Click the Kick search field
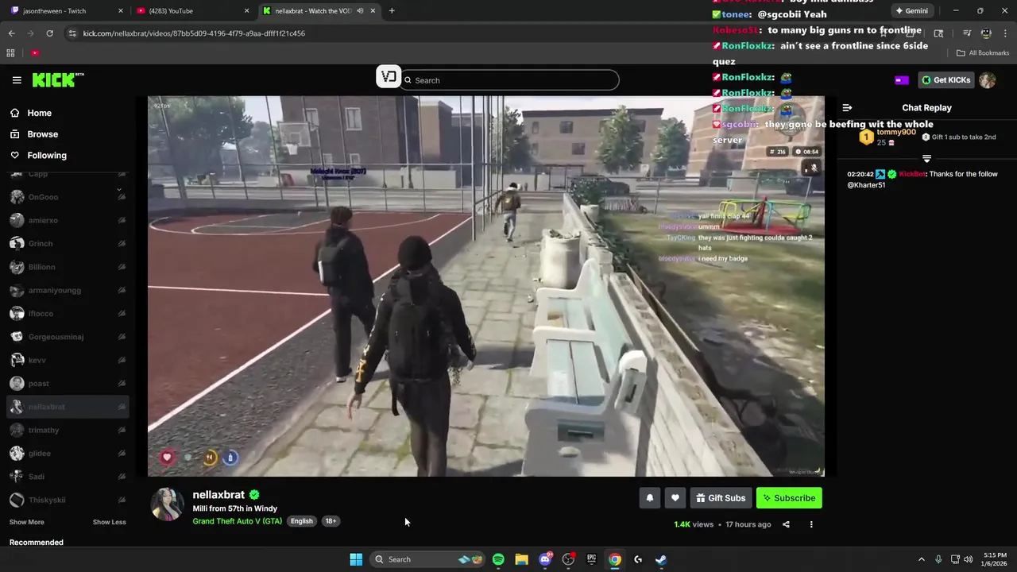1017x572 pixels. click(x=509, y=80)
